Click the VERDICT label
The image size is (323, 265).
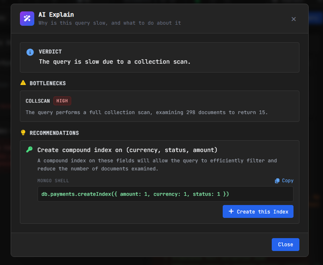50,52
